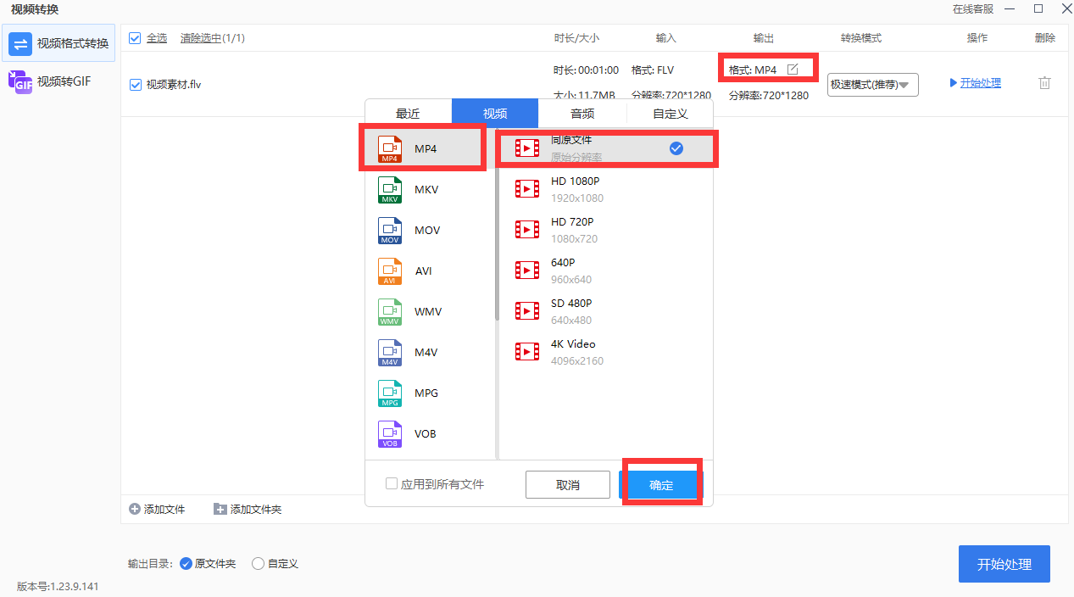Click the 时长/大小 column header

(x=576, y=38)
